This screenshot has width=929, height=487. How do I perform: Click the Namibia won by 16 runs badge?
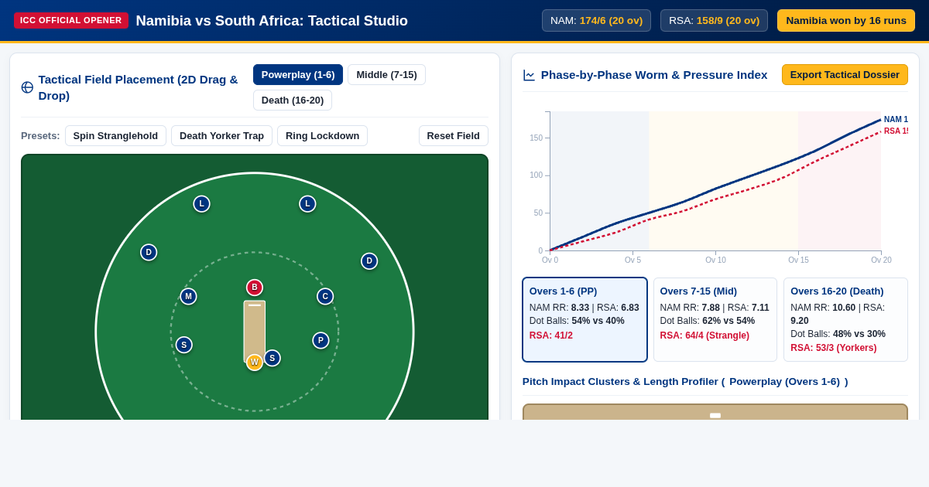846,21
